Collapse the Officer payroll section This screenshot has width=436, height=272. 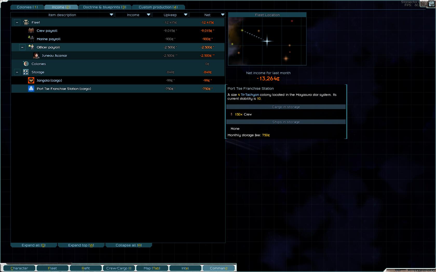click(x=22, y=47)
